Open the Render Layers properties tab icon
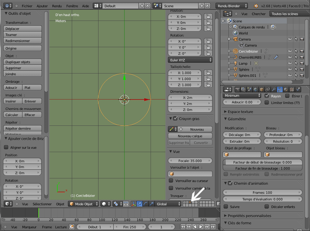310x231 pixels. 243,89
